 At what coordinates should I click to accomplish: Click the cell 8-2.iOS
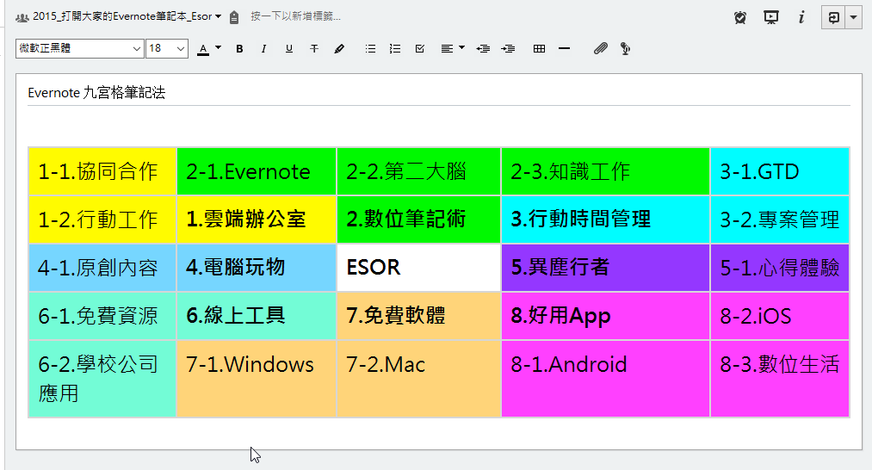point(780,316)
